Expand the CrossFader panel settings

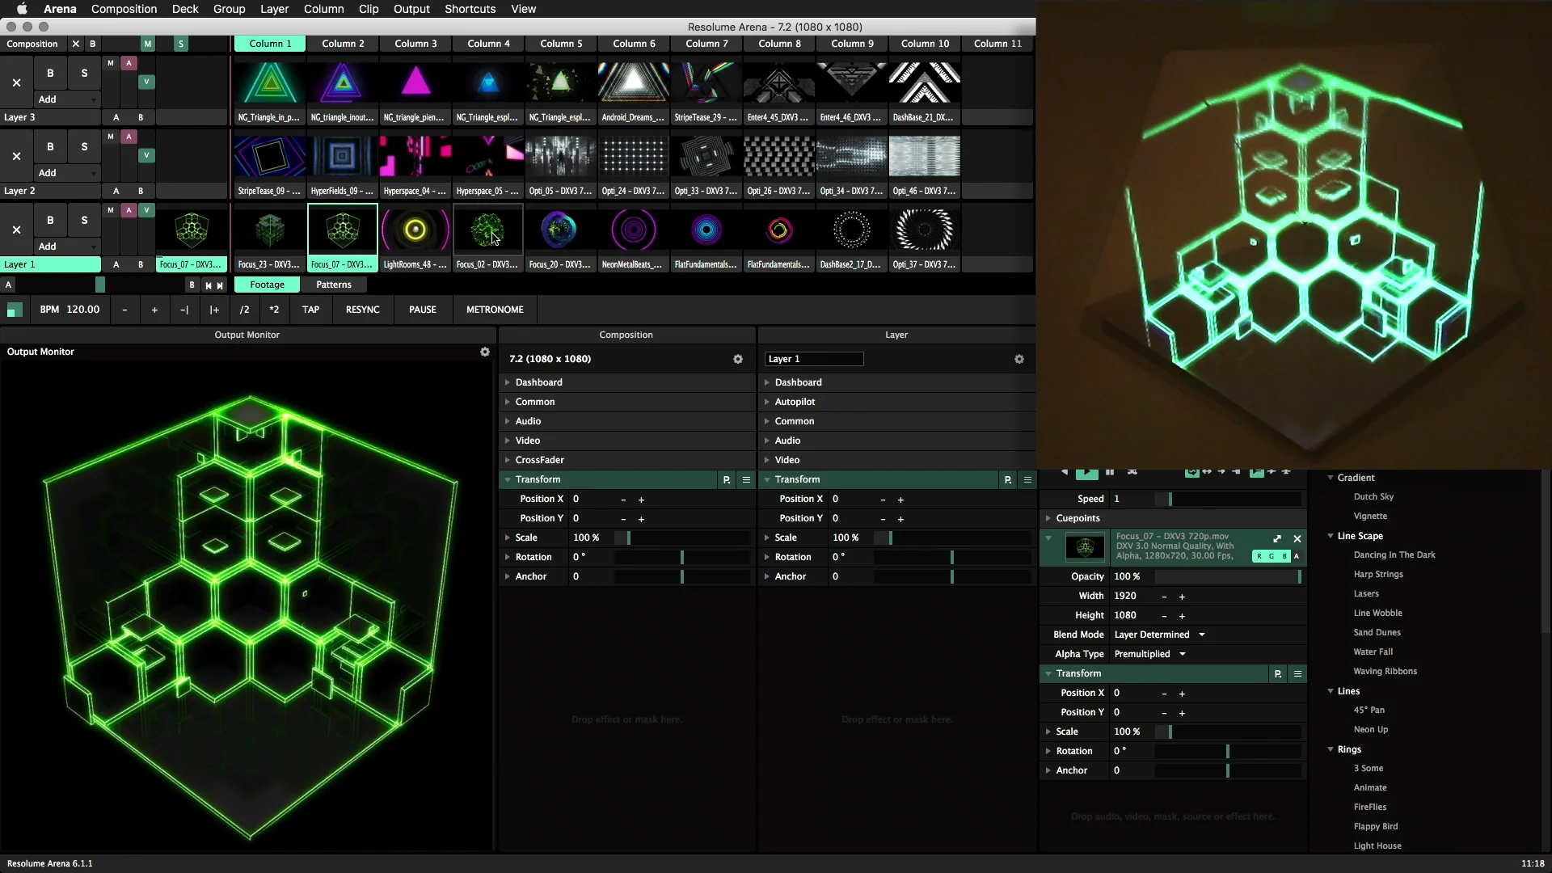point(508,459)
